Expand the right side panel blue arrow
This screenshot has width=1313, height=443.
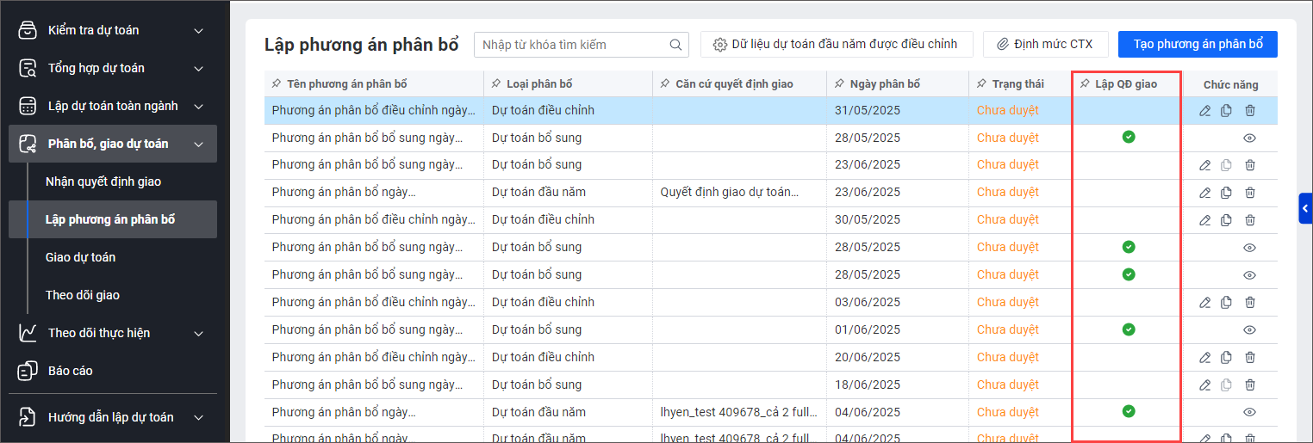(x=1305, y=208)
